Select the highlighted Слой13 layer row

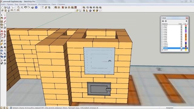click(175, 48)
